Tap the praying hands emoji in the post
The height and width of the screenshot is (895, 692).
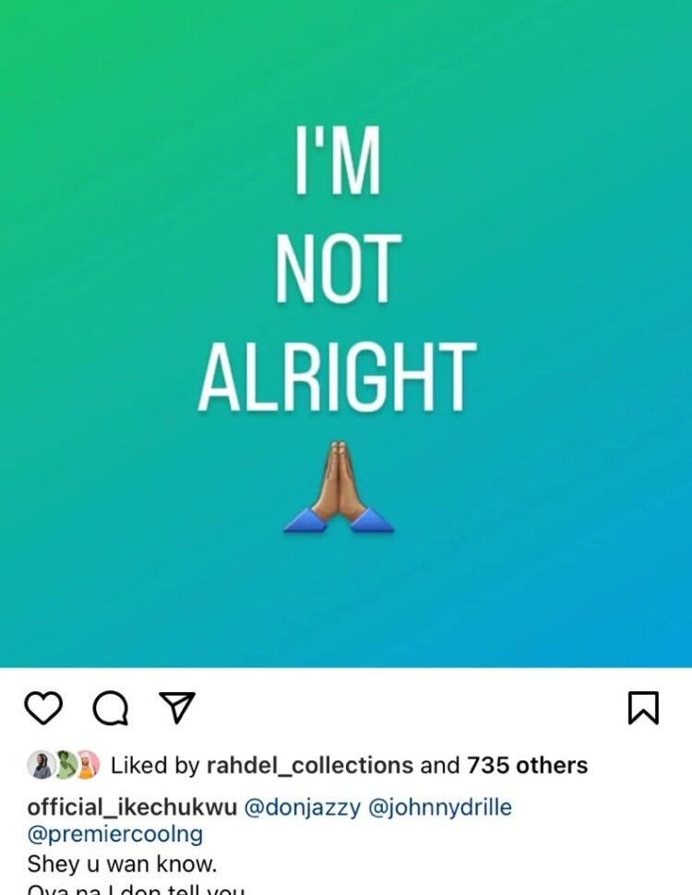pos(339,486)
